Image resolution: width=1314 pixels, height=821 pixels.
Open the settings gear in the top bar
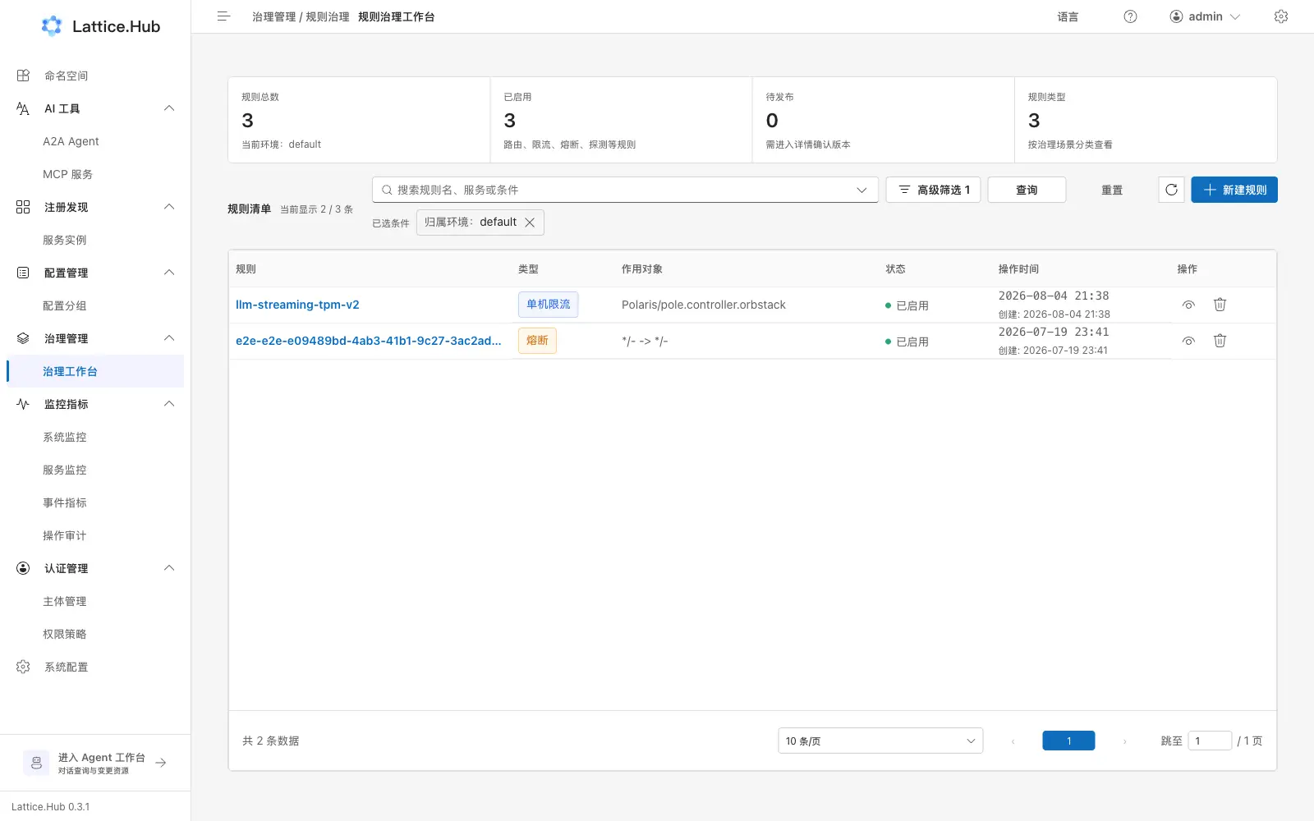[1281, 16]
